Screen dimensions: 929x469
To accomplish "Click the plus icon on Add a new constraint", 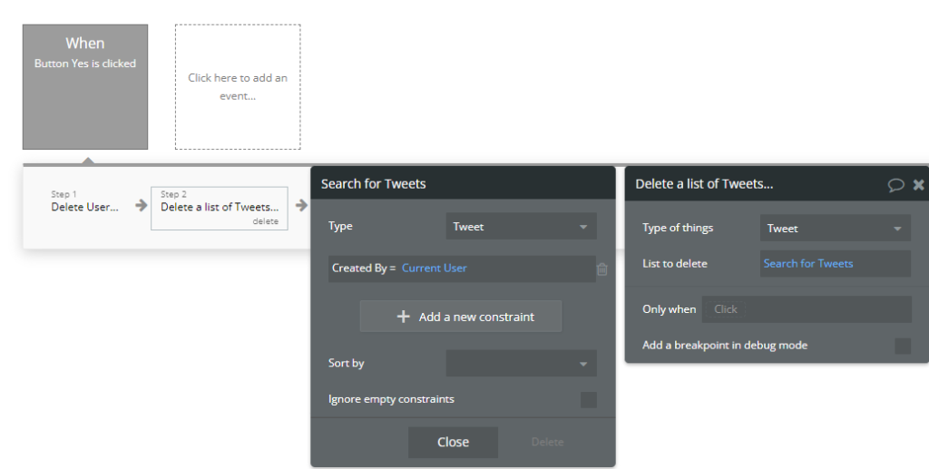I will pyautogui.click(x=404, y=317).
